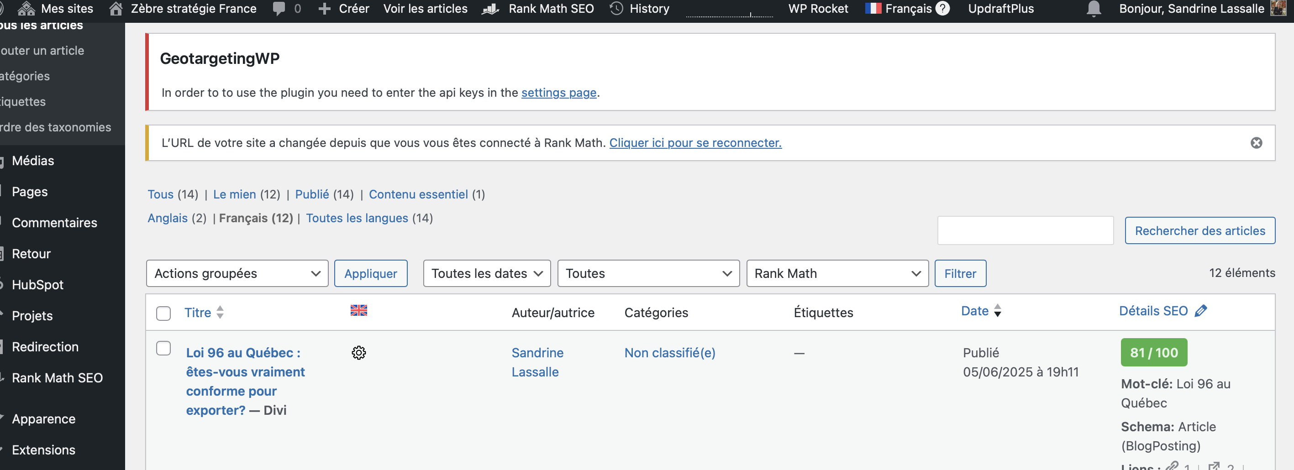Open Médias in sidebar menu
Screen dimensions: 1294x470
[33, 161]
